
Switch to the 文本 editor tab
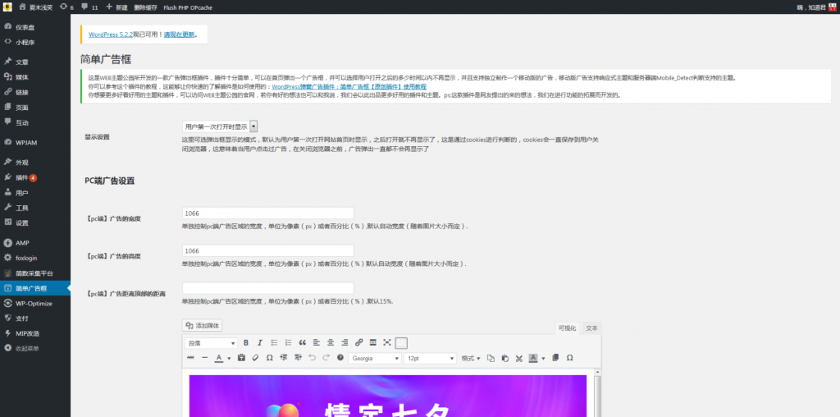pos(591,328)
